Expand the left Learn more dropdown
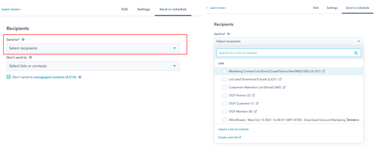This screenshot has height=147, width=374. (11, 9)
